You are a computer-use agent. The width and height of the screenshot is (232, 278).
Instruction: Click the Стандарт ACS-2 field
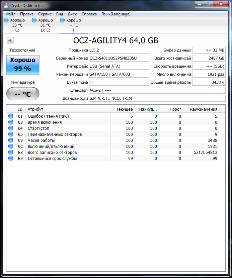157,90
